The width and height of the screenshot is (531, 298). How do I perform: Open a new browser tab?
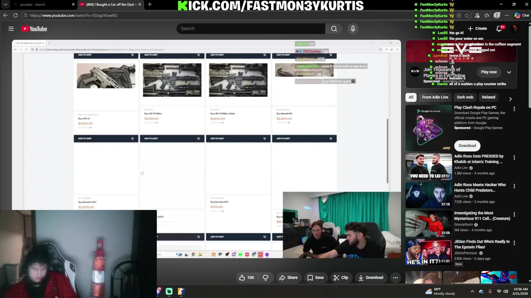point(149,5)
